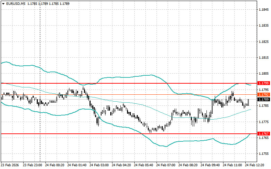Click the 24 Feb 11:00 time label

pyautogui.click(x=232, y=165)
